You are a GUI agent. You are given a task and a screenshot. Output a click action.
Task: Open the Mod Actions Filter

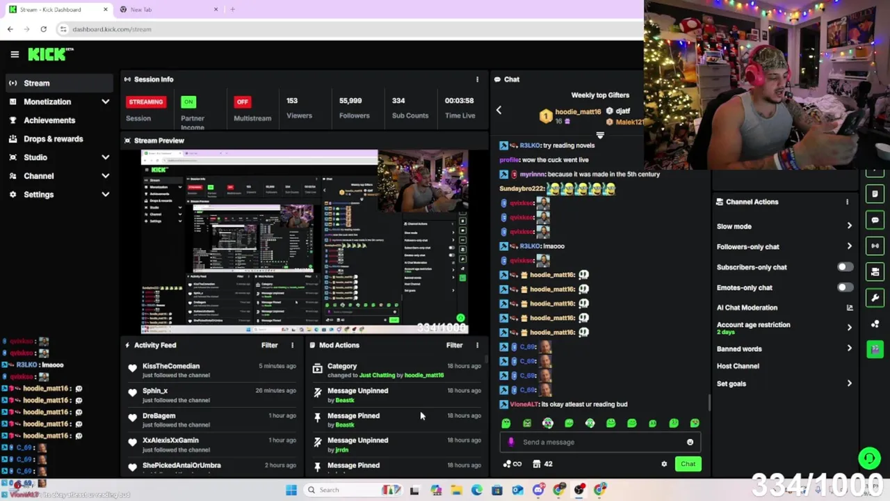[x=454, y=345]
